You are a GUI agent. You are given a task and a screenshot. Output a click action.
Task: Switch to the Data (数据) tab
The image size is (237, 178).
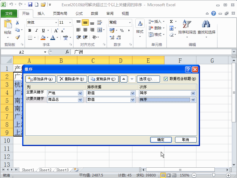pos(95,14)
